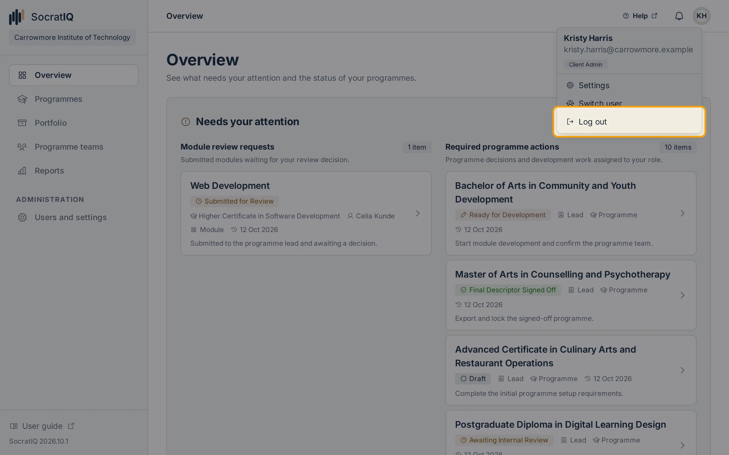Click the Draft status badge
The image size is (729, 455).
coord(473,379)
